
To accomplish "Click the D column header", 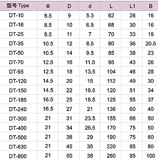I will (x=69, y=6).
